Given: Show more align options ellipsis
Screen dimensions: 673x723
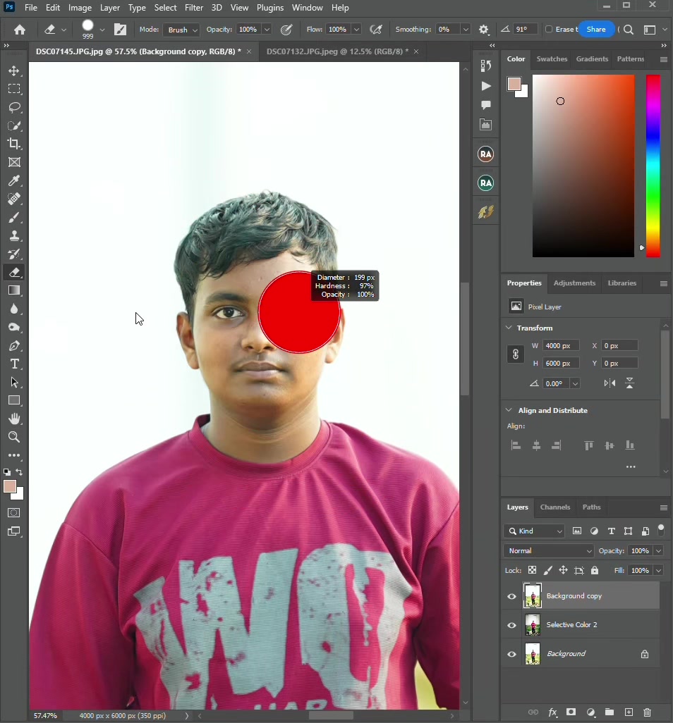Looking at the screenshot, I should pos(631,467).
